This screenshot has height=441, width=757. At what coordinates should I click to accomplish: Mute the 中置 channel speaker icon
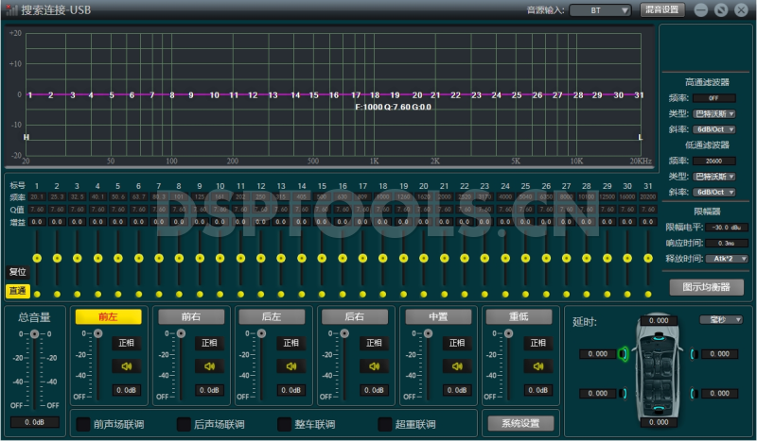tap(457, 366)
